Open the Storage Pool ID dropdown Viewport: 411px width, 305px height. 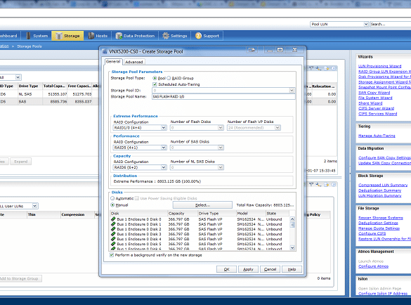292,91
